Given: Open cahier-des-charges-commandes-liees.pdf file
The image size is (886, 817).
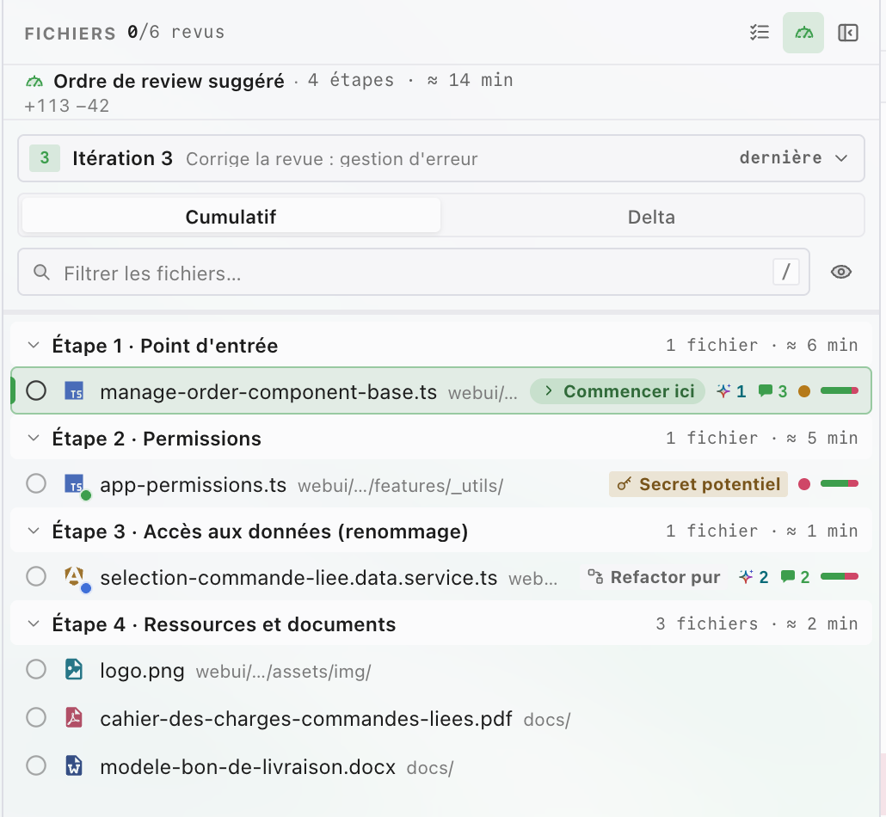Looking at the screenshot, I should click(305, 719).
